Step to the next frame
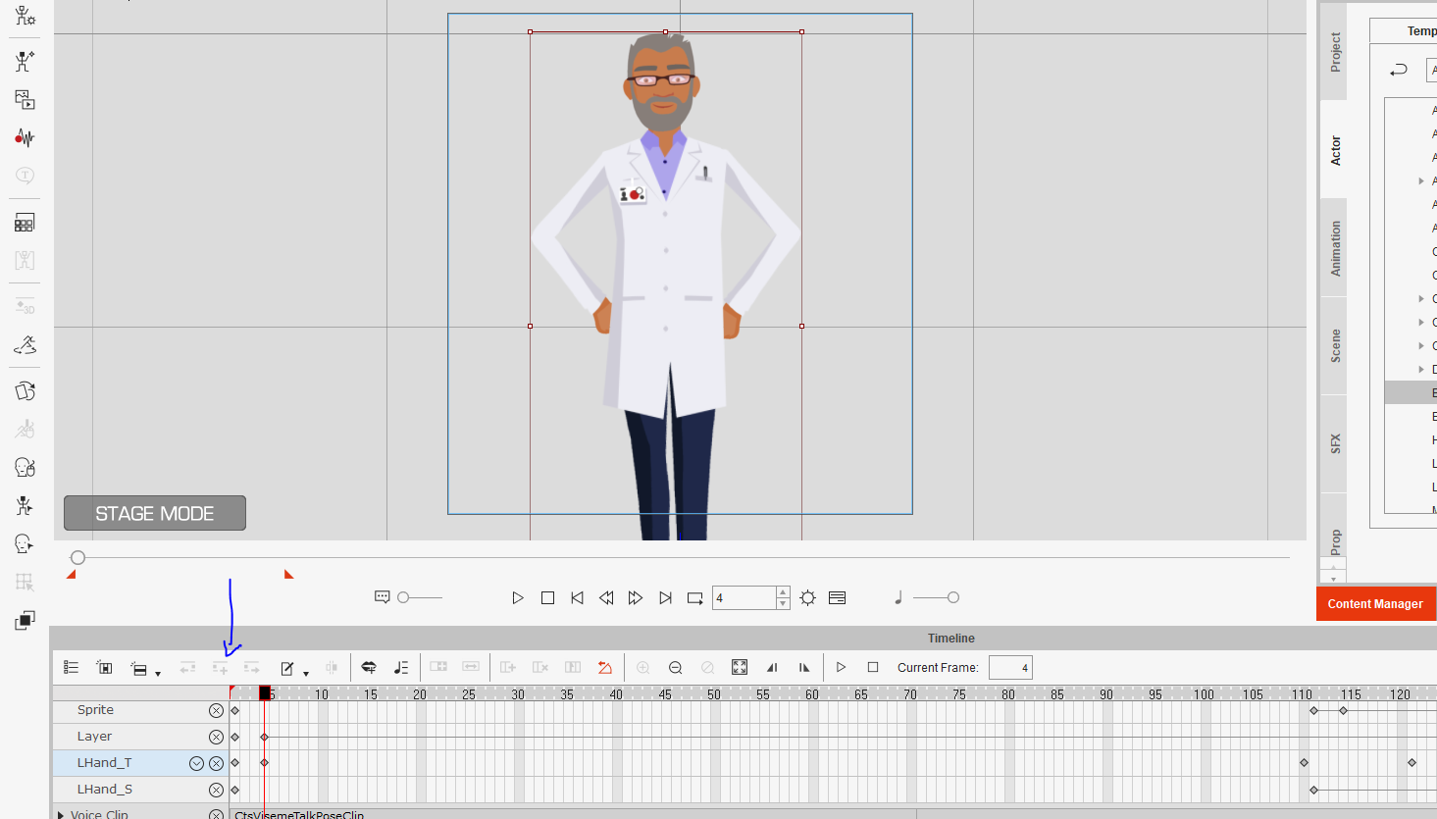Image resolution: width=1437 pixels, height=819 pixels. pos(636,597)
